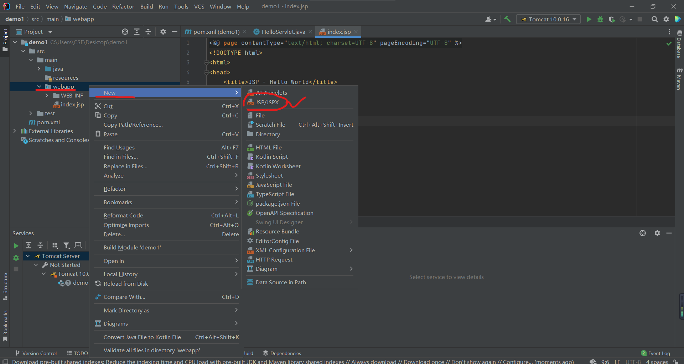Open Project panel options gear
The height and width of the screenshot is (364, 684).
click(163, 32)
